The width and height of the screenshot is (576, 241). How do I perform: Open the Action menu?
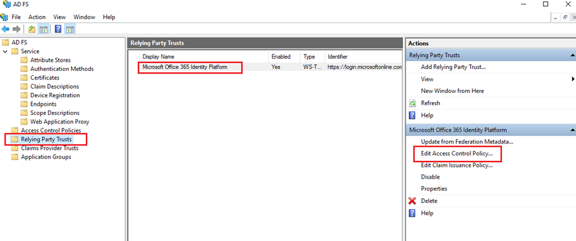tap(37, 17)
